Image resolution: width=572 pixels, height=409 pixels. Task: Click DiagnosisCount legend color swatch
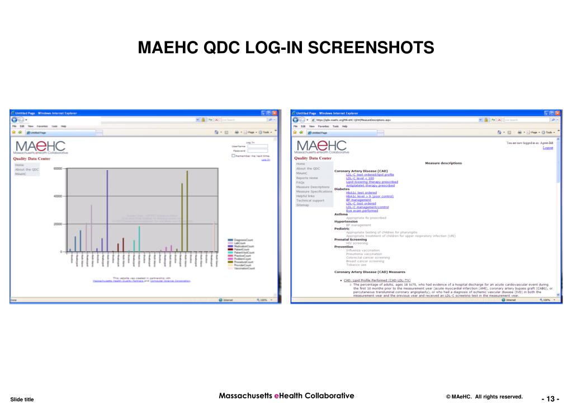(230, 240)
